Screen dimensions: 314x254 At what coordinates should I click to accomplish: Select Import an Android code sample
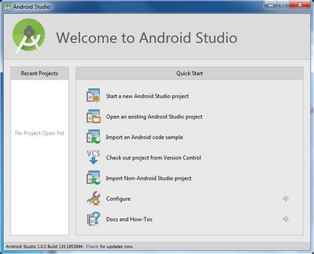coord(144,137)
